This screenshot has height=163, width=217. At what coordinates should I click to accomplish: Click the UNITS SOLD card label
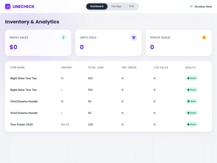point(88,37)
